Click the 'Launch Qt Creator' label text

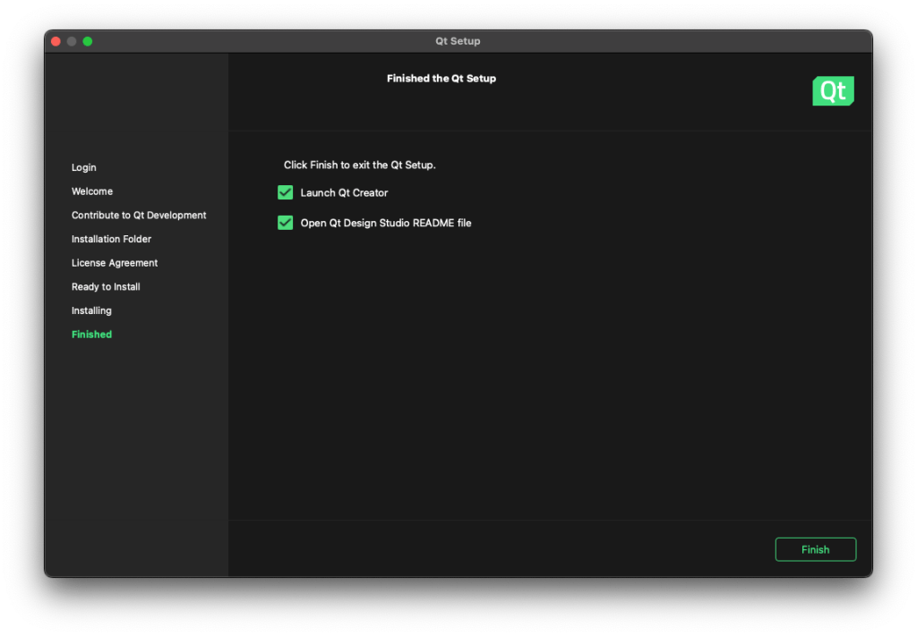click(344, 193)
